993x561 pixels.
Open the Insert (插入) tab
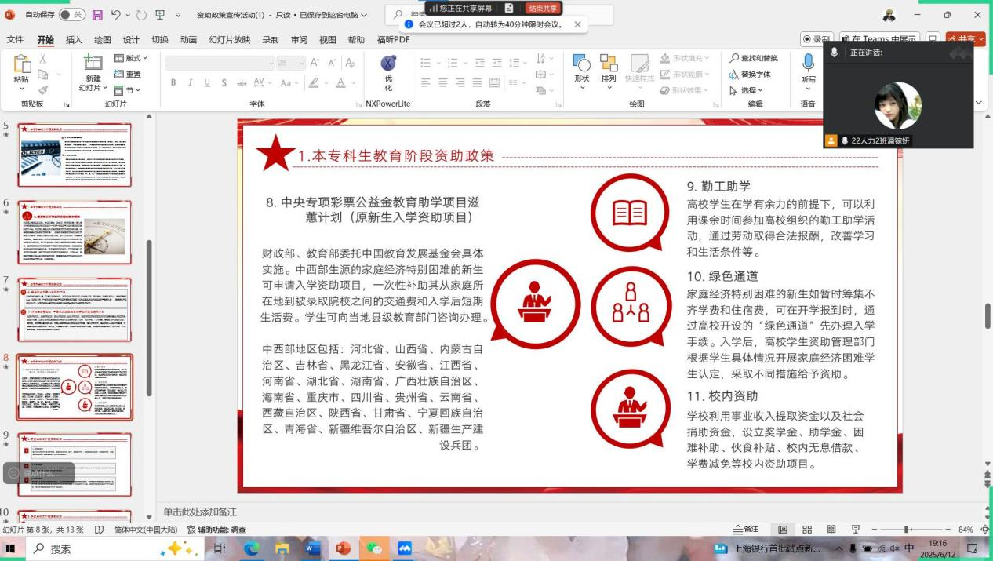74,40
